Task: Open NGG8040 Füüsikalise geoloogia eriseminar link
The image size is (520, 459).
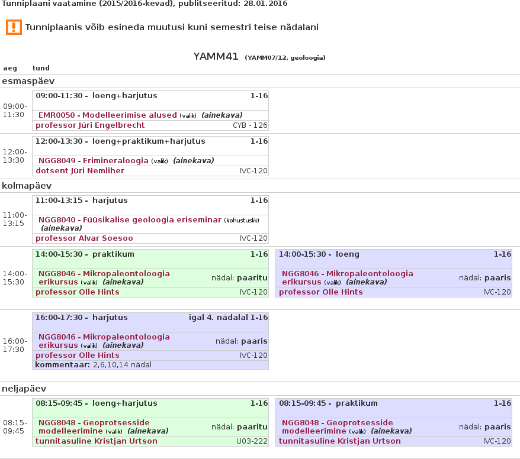Action: point(130,220)
